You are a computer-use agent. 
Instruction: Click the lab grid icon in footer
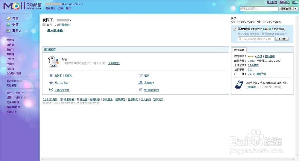pyautogui.click(x=78, y=99)
